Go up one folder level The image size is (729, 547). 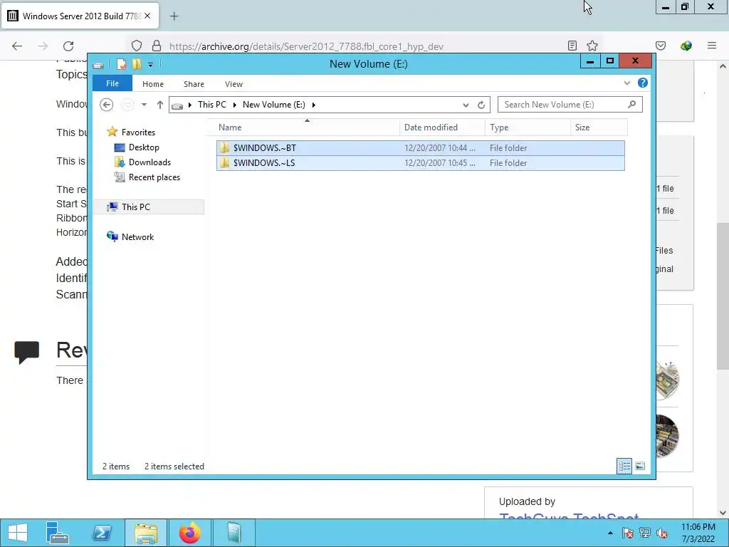click(160, 105)
